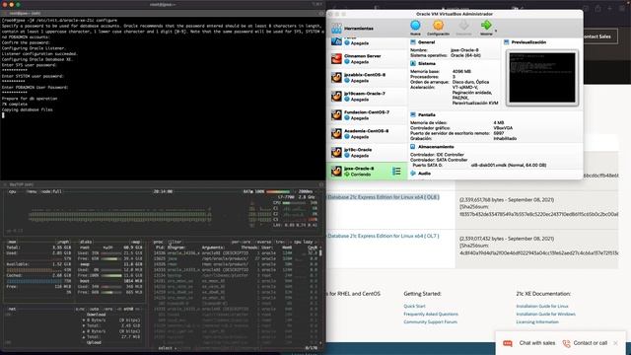Screen dimensions: 631x355
Task: Toggle the graph option in mem box
Action: (x=63, y=242)
